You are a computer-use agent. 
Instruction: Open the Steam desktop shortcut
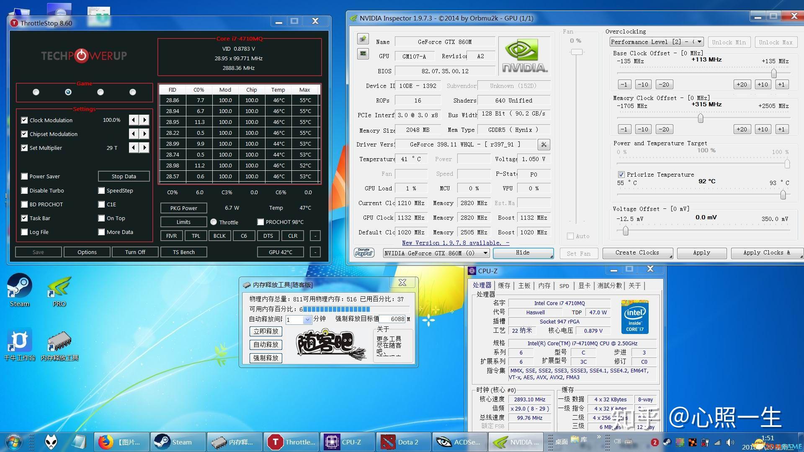pos(19,290)
